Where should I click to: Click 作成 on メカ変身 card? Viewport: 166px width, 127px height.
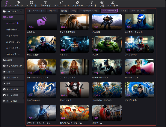tap(97, 27)
